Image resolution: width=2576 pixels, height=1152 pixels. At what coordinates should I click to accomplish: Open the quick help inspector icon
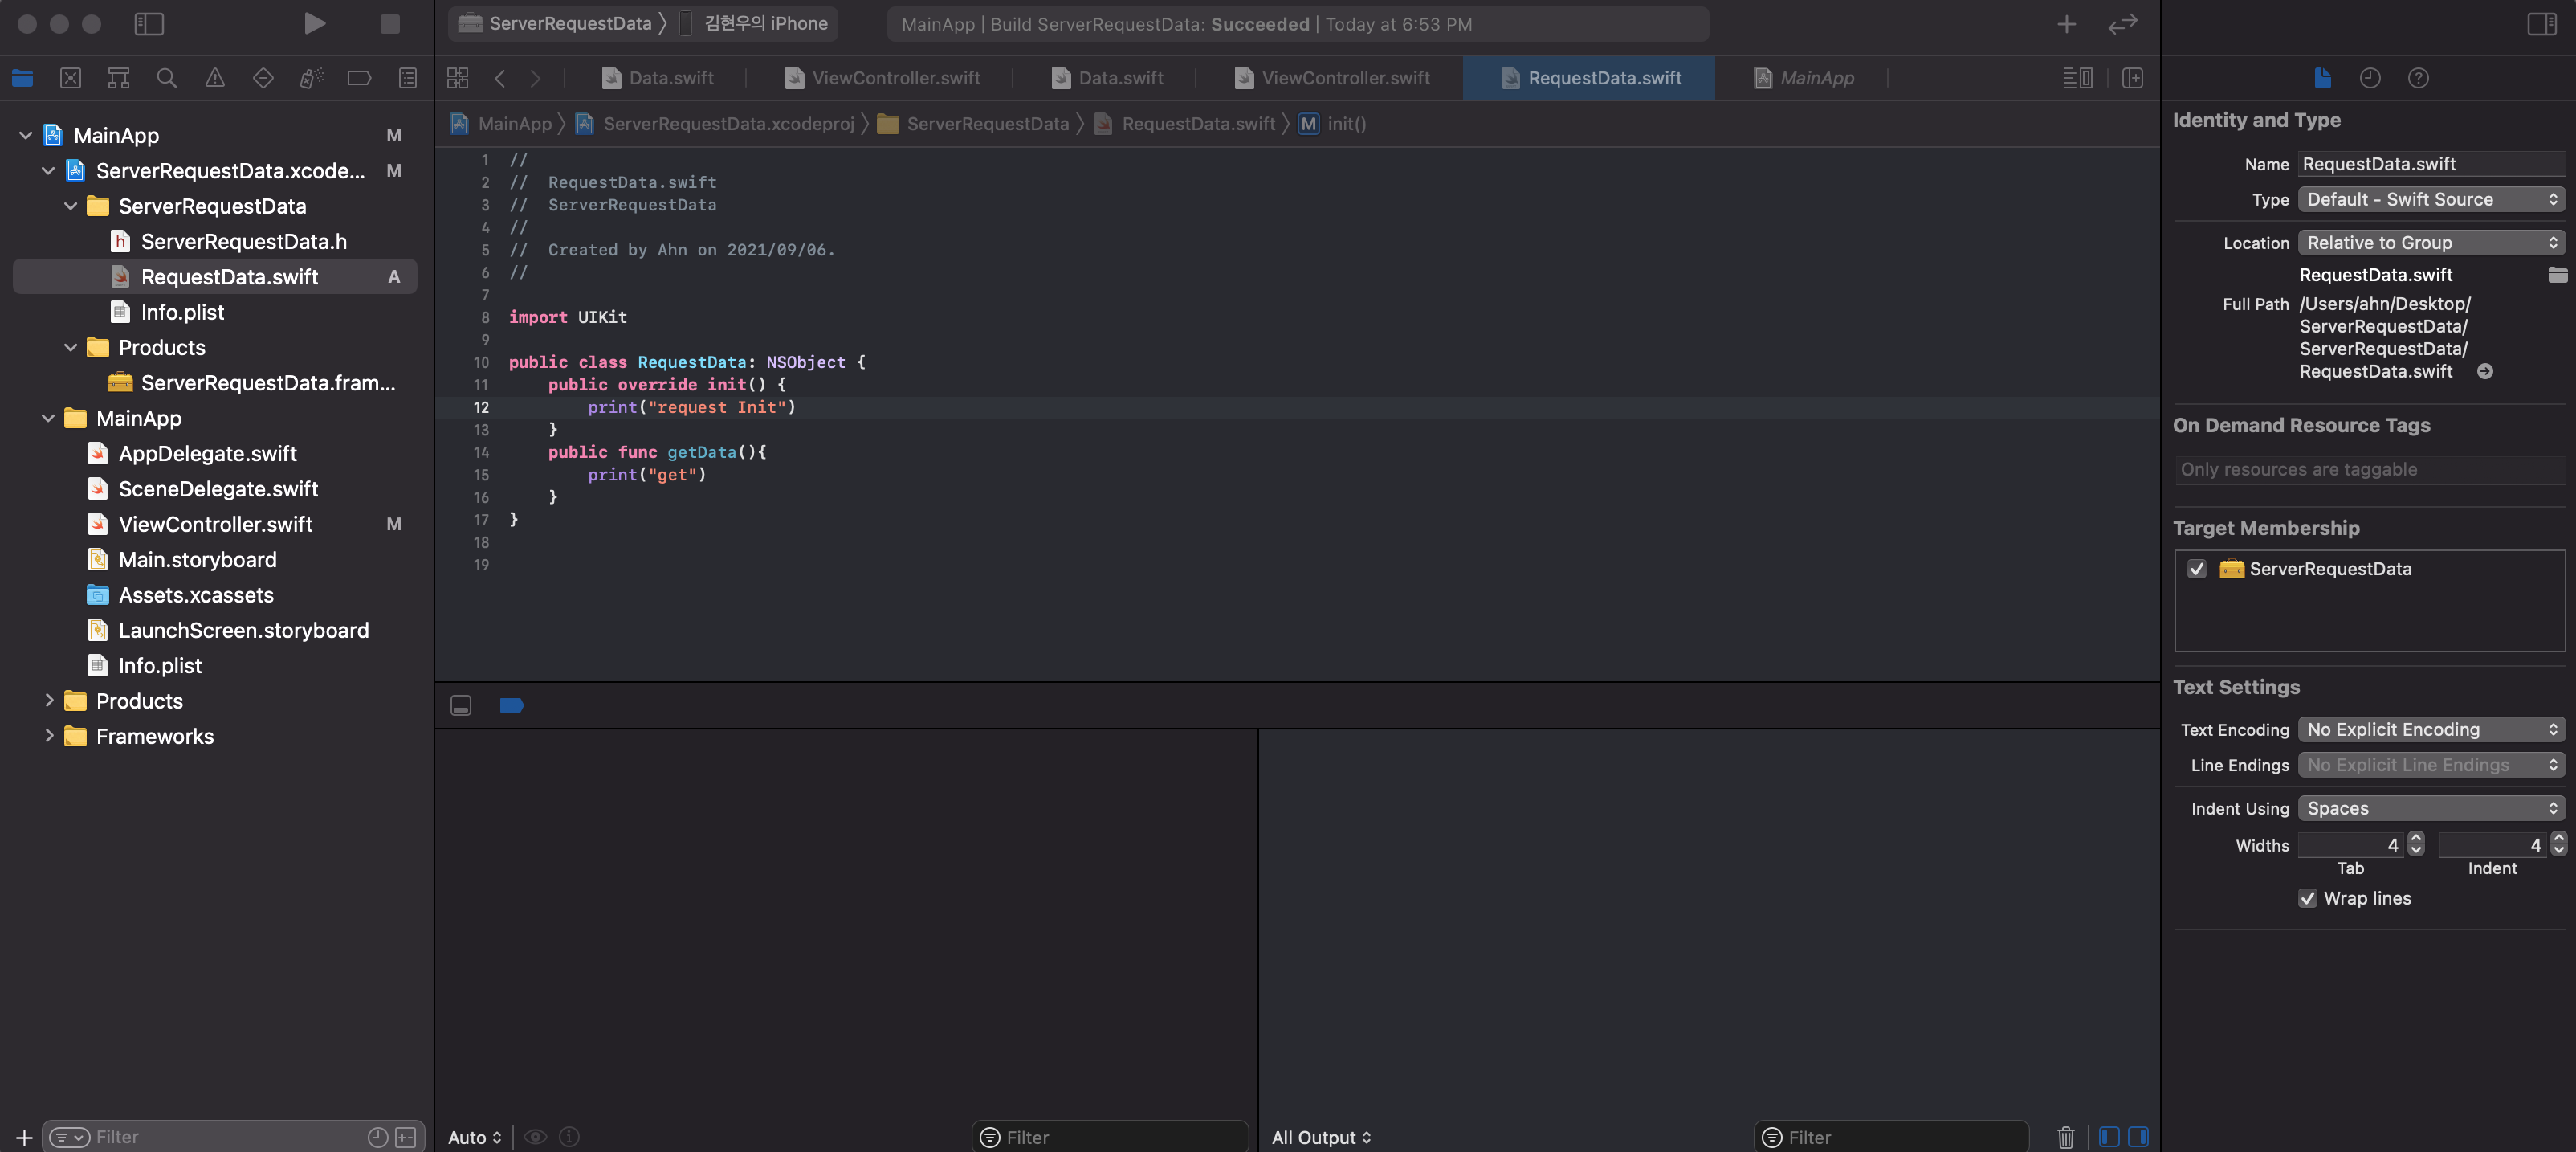click(2418, 78)
